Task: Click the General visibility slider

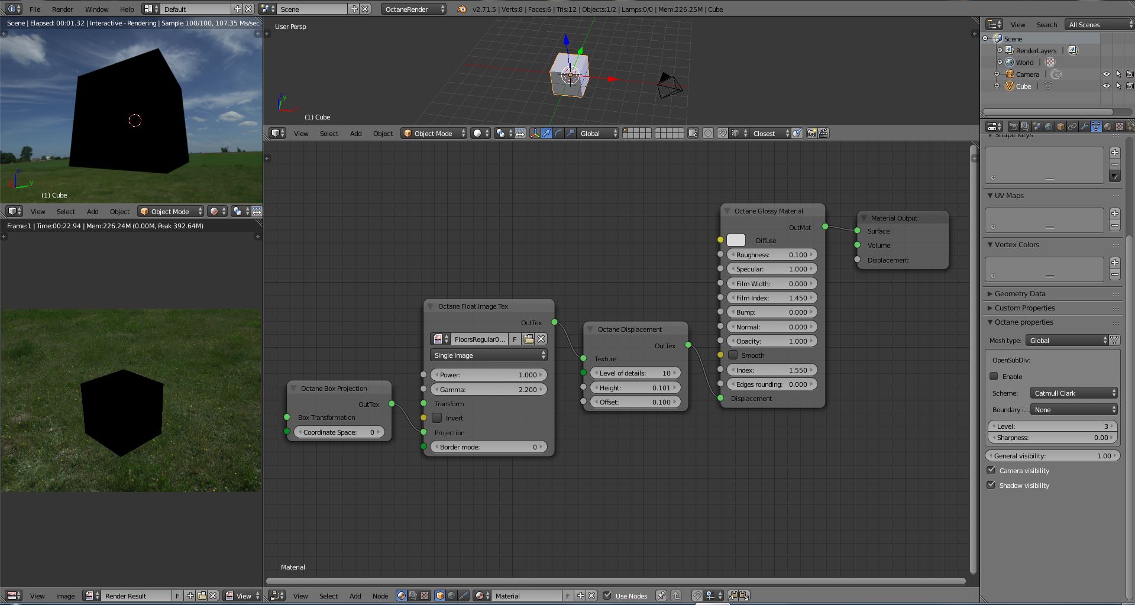Action: click(1053, 455)
